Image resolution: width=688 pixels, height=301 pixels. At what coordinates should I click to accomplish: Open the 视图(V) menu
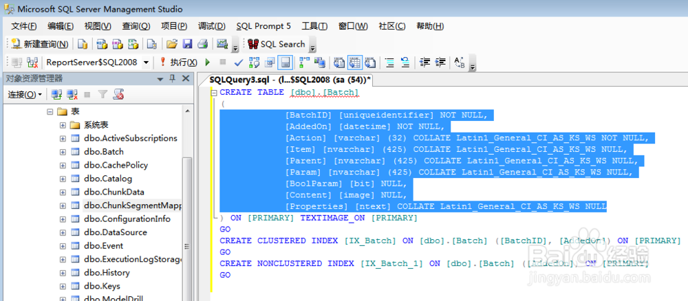[98, 26]
